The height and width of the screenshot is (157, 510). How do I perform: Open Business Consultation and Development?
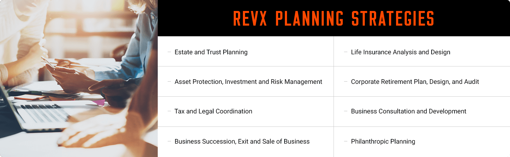(x=409, y=111)
